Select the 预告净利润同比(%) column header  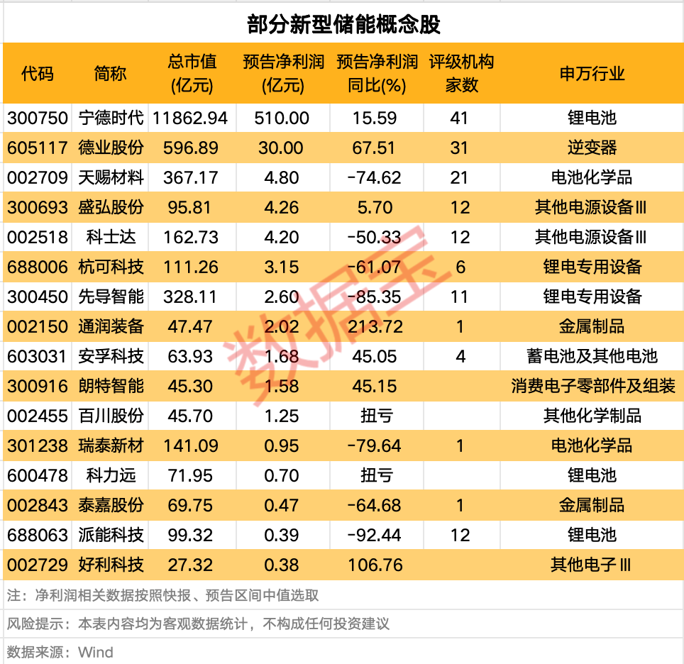pyautogui.click(x=377, y=73)
